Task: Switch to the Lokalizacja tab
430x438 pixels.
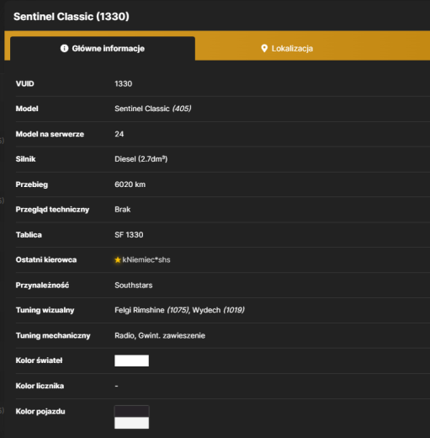Action: pyautogui.click(x=287, y=48)
